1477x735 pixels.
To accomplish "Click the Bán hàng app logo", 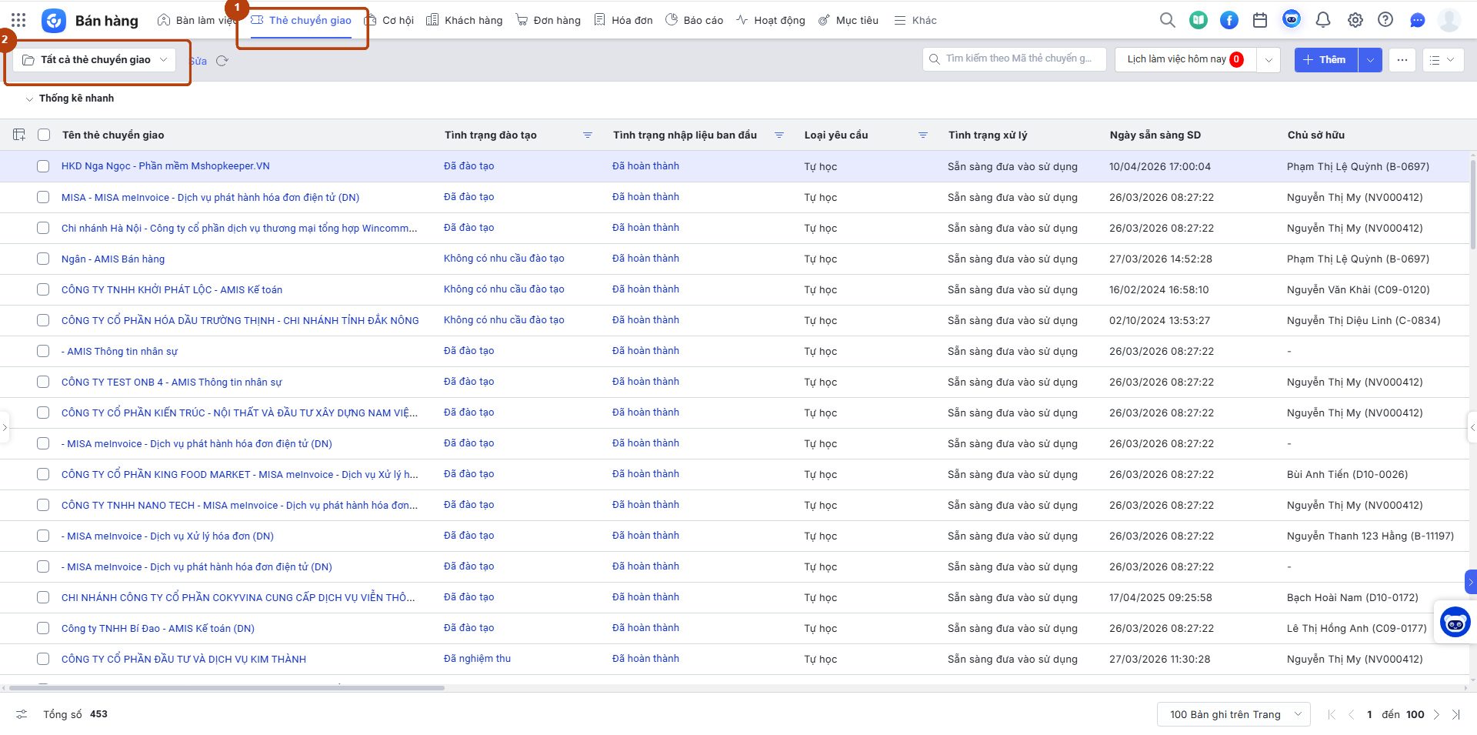I will [54, 21].
